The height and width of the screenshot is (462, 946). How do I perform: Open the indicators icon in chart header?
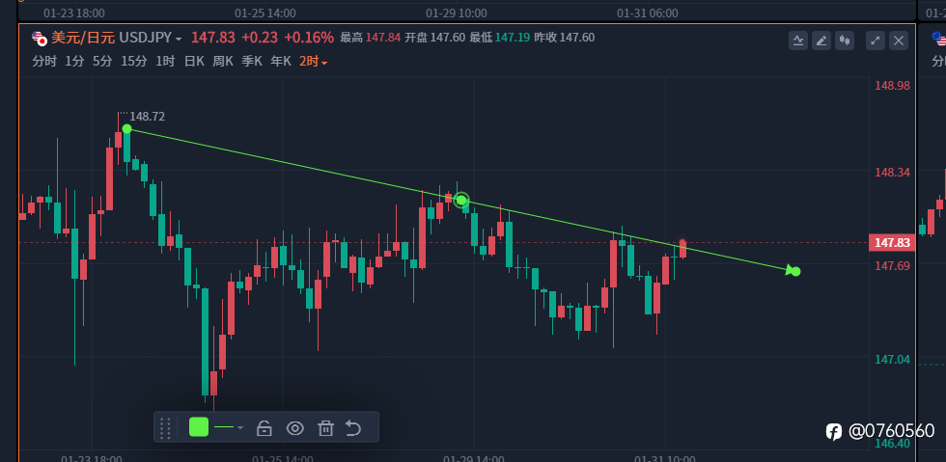[x=798, y=40]
